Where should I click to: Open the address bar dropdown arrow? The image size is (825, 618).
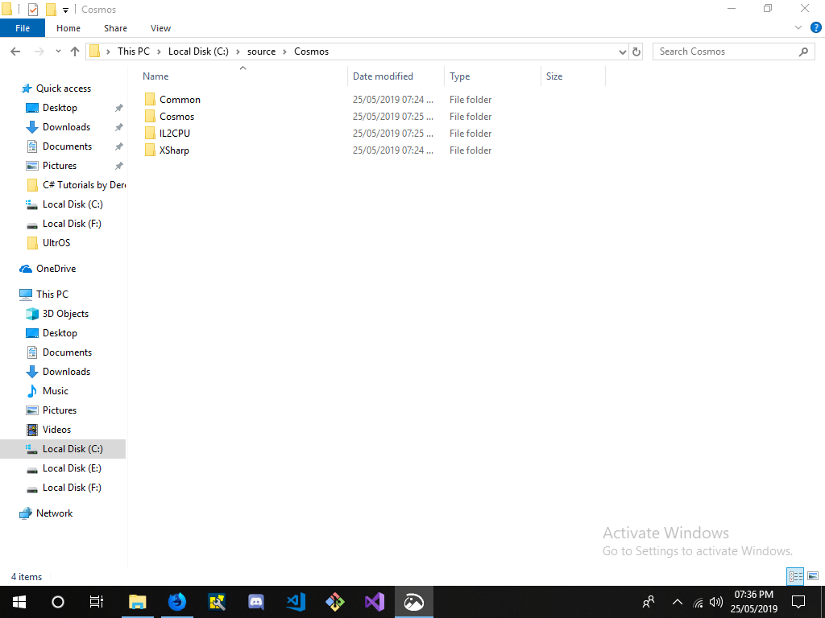tap(622, 51)
